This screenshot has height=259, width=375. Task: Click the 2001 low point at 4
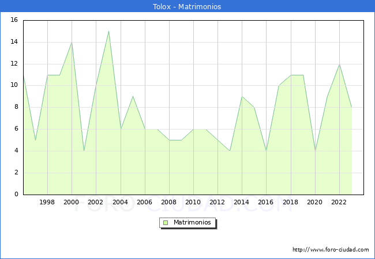[84, 151]
